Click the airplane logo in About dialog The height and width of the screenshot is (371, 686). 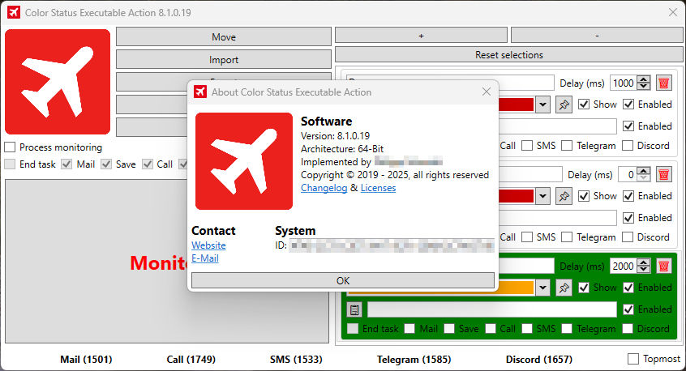pos(244,161)
